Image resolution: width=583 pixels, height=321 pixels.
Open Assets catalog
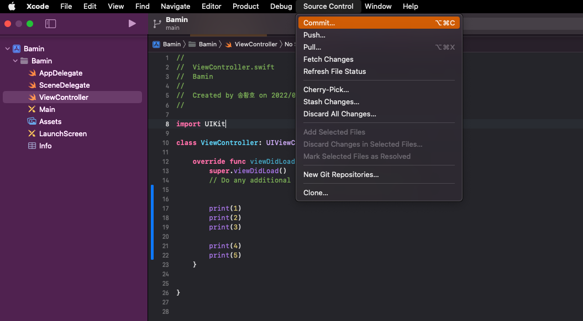pos(72,121)
